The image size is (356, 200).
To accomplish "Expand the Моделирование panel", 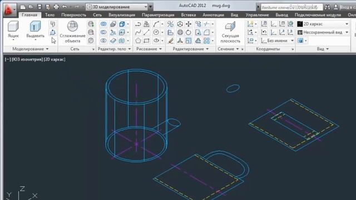I will pos(30,49).
